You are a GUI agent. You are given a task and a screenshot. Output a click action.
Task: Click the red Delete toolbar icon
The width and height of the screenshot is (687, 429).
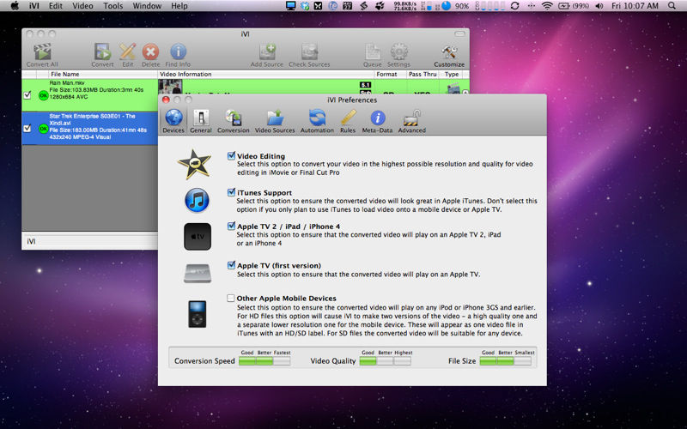coord(150,55)
